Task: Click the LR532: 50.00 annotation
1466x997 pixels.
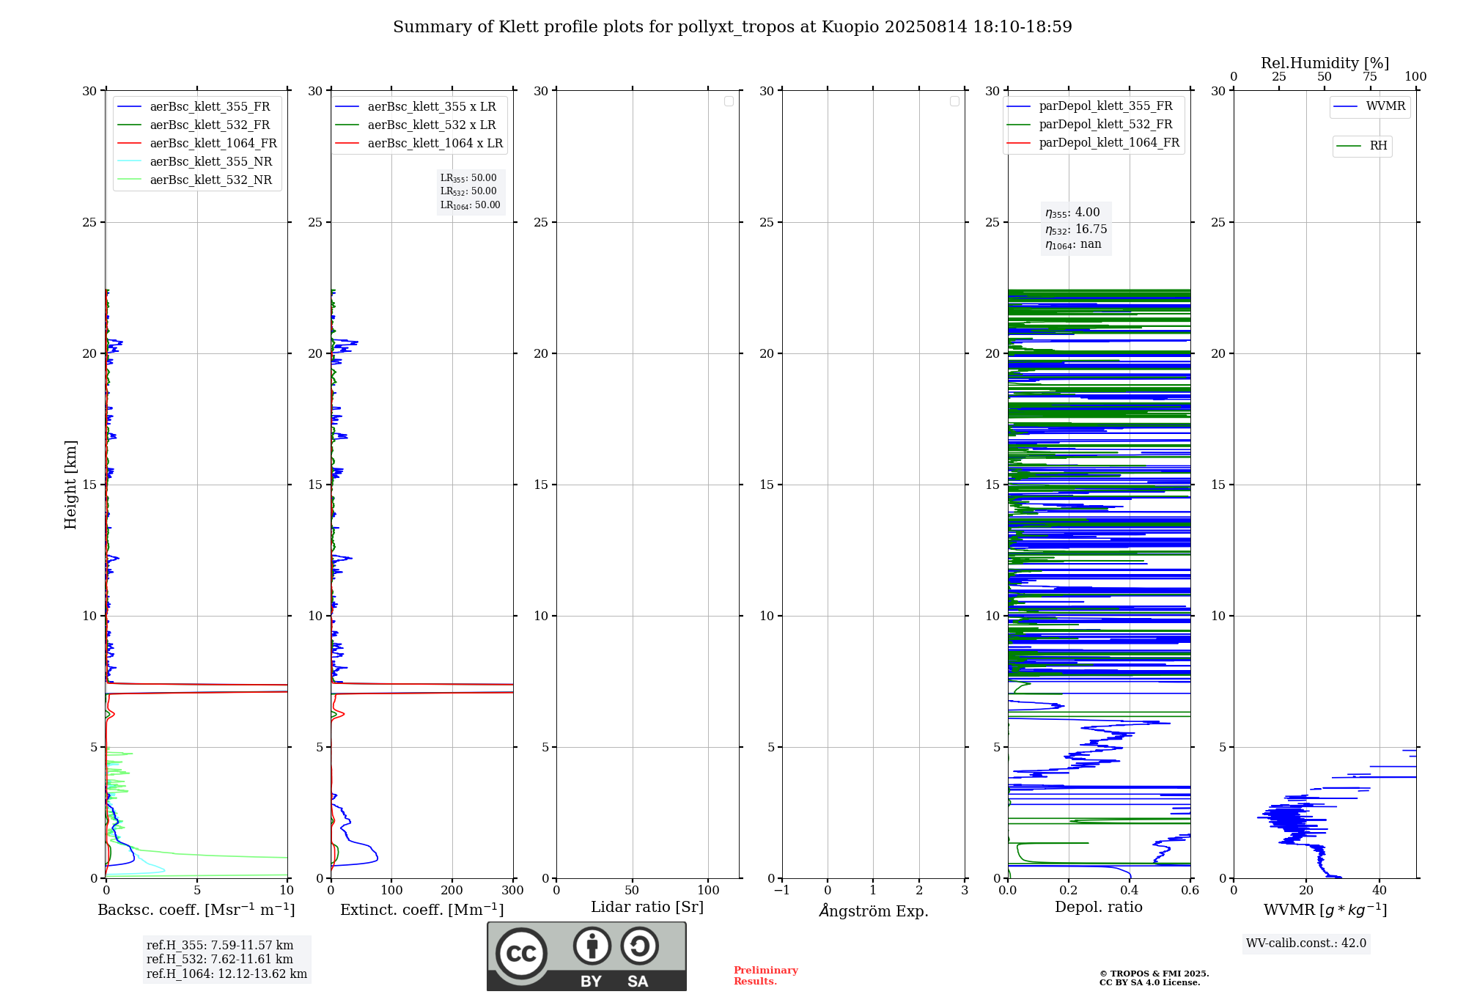Action: click(x=468, y=191)
